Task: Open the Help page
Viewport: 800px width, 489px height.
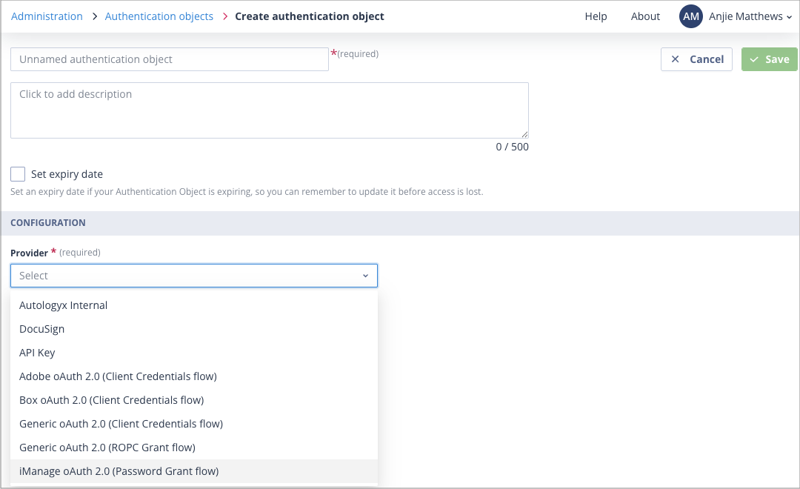Action: pyautogui.click(x=596, y=16)
